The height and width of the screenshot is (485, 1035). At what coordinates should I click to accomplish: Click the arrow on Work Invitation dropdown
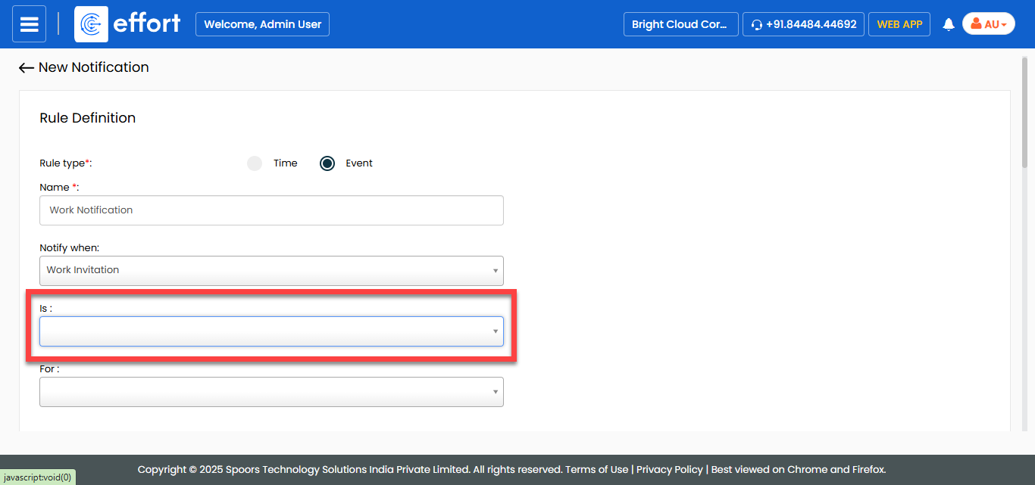(x=496, y=271)
